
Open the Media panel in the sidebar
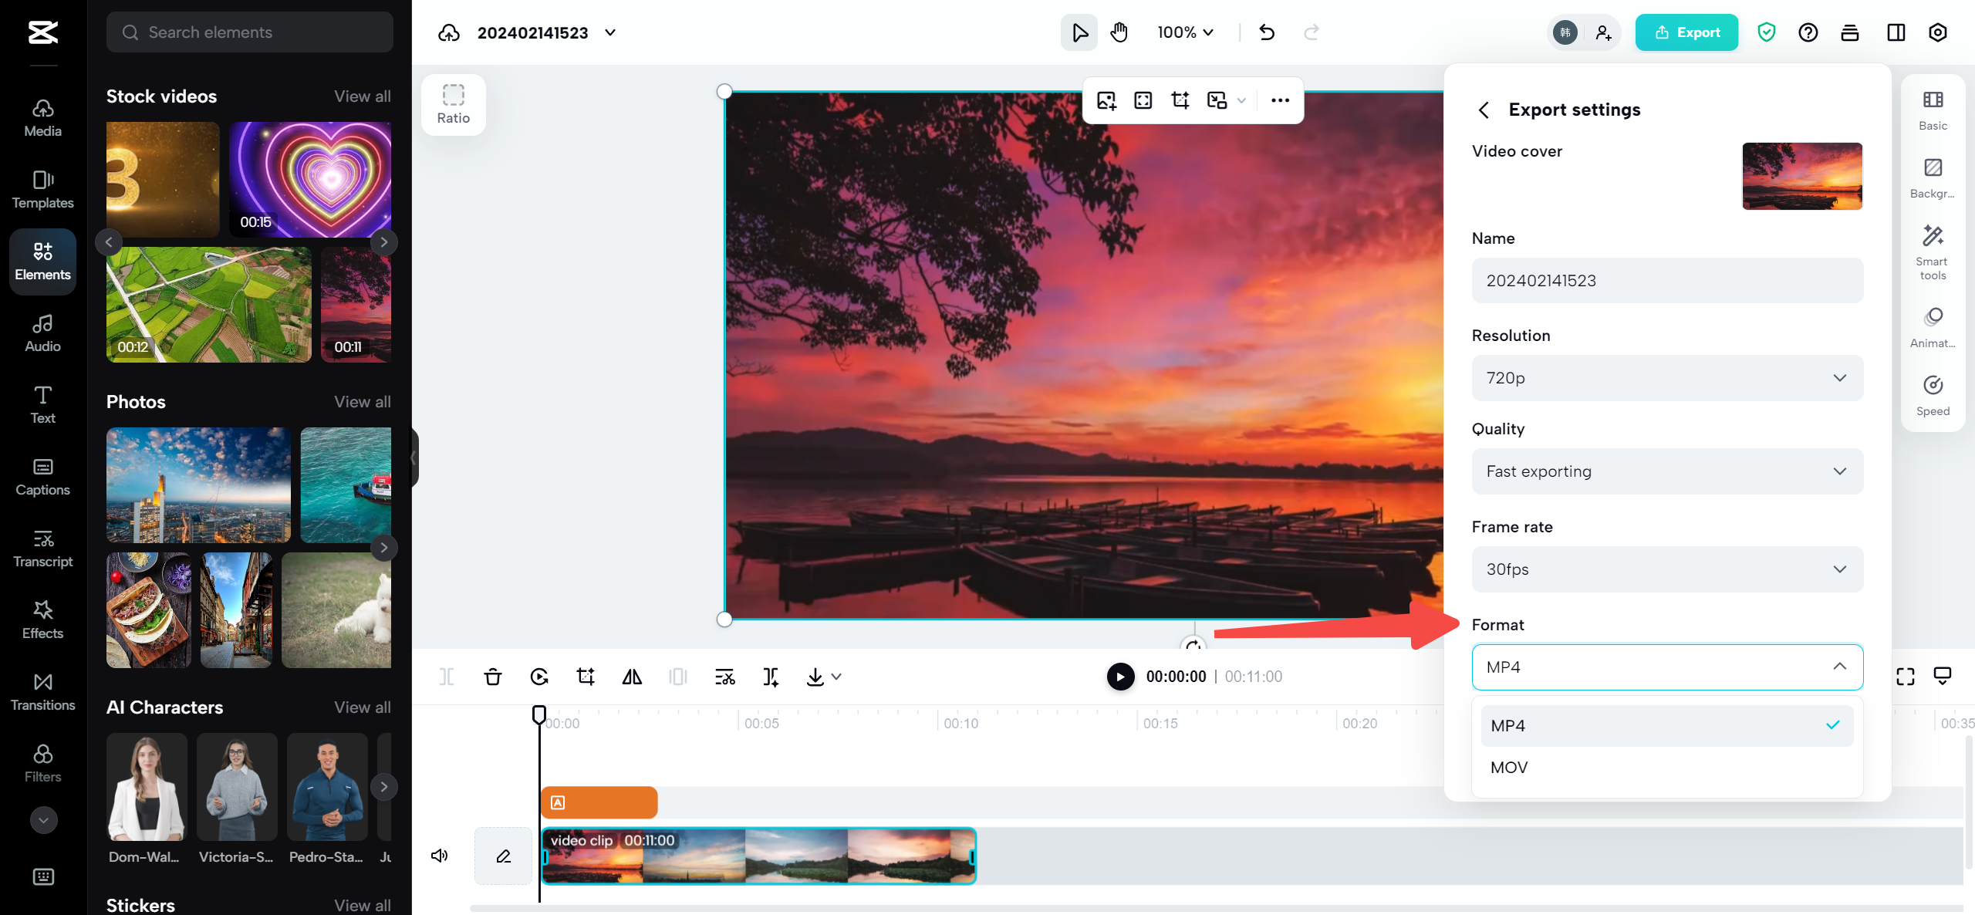coord(42,117)
